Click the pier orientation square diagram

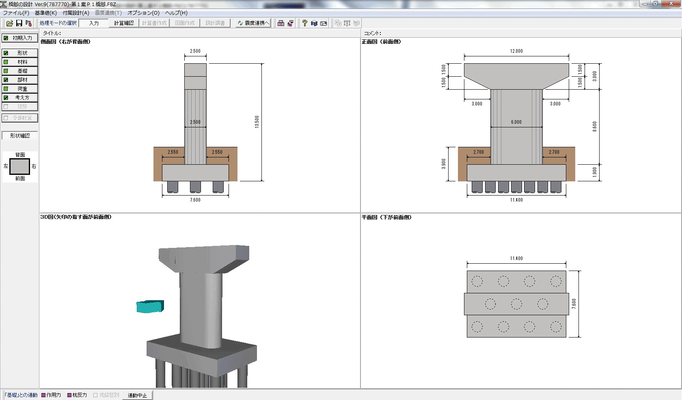[x=20, y=166]
